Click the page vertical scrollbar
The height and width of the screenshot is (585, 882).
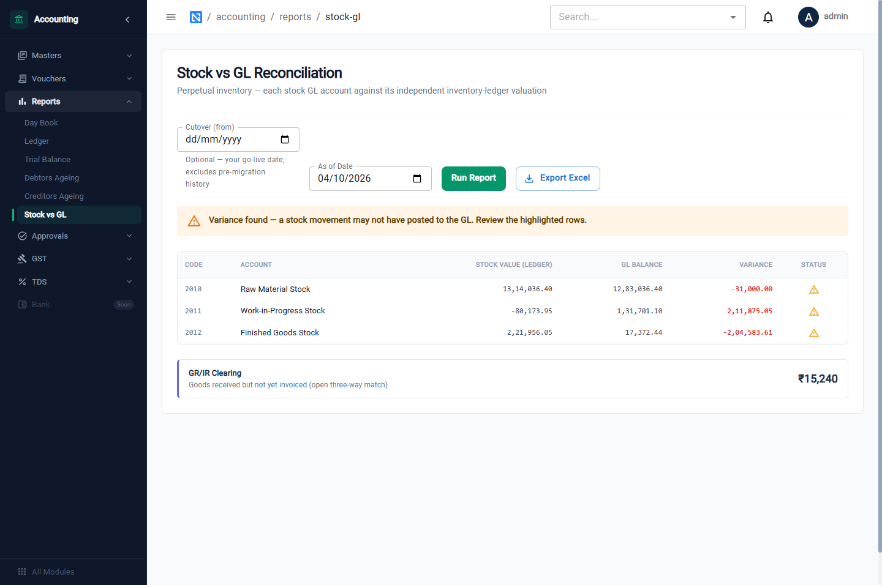pyautogui.click(x=880, y=275)
